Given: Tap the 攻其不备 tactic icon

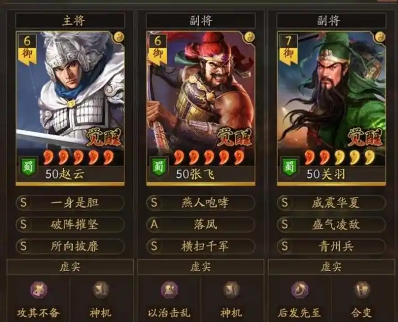Looking at the screenshot, I should pos(39,290).
